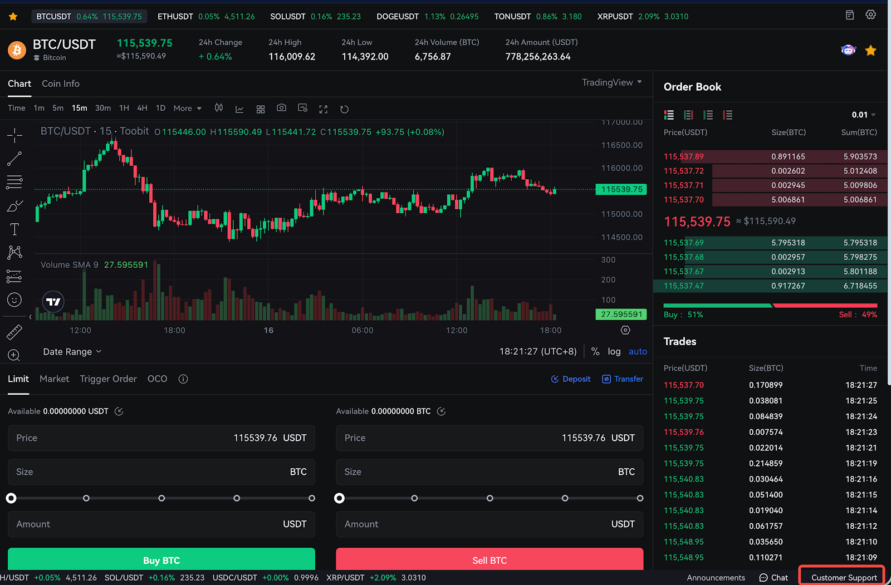Screen dimensions: 891x585
Task: Select the candlestick chart type icon
Action: click(x=219, y=108)
